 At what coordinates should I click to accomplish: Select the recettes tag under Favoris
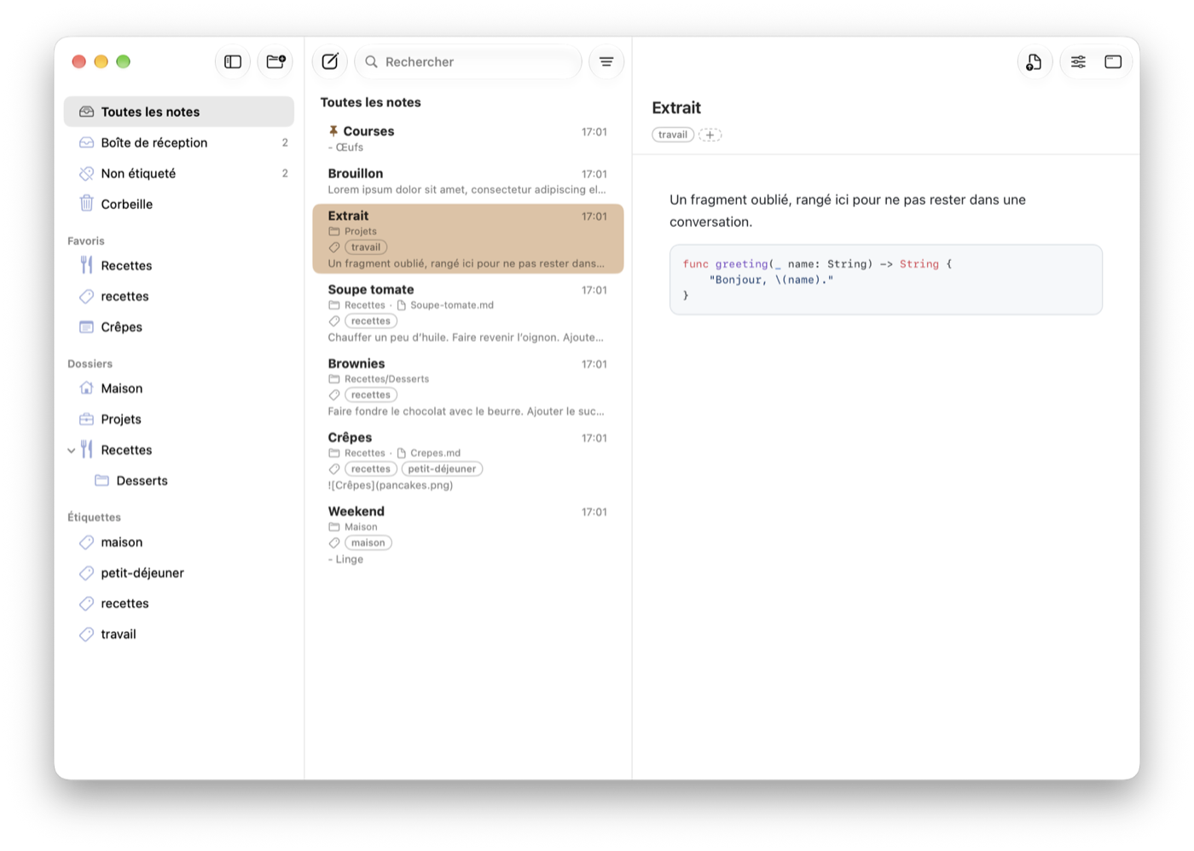(179, 296)
